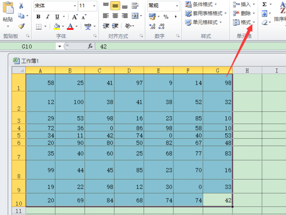Open the 宋体 font name dropdown
286x215 pixels.
click(x=75, y=6)
